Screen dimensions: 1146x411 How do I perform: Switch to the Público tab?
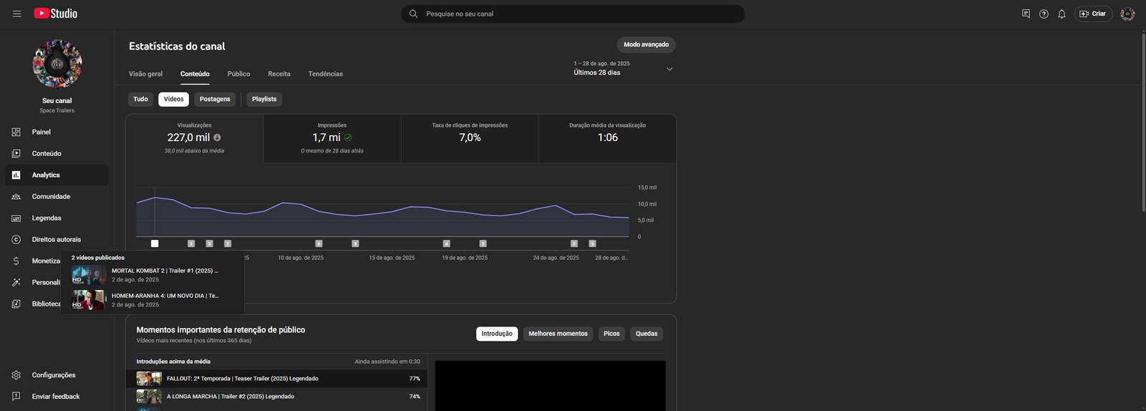[239, 74]
